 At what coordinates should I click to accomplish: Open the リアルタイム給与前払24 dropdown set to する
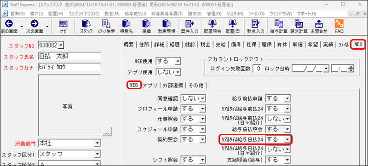(287, 109)
